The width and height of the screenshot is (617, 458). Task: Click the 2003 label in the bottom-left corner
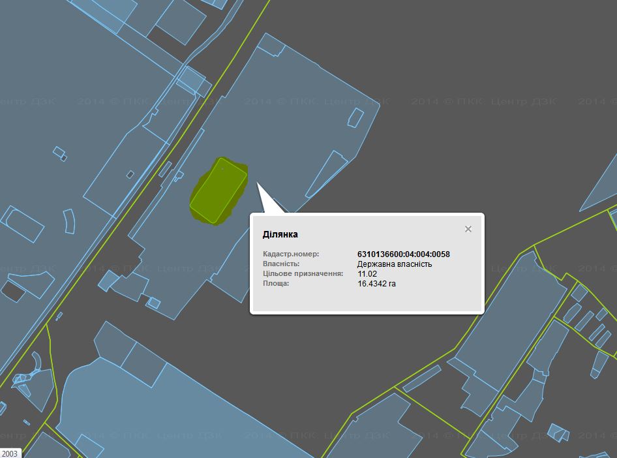point(10,453)
